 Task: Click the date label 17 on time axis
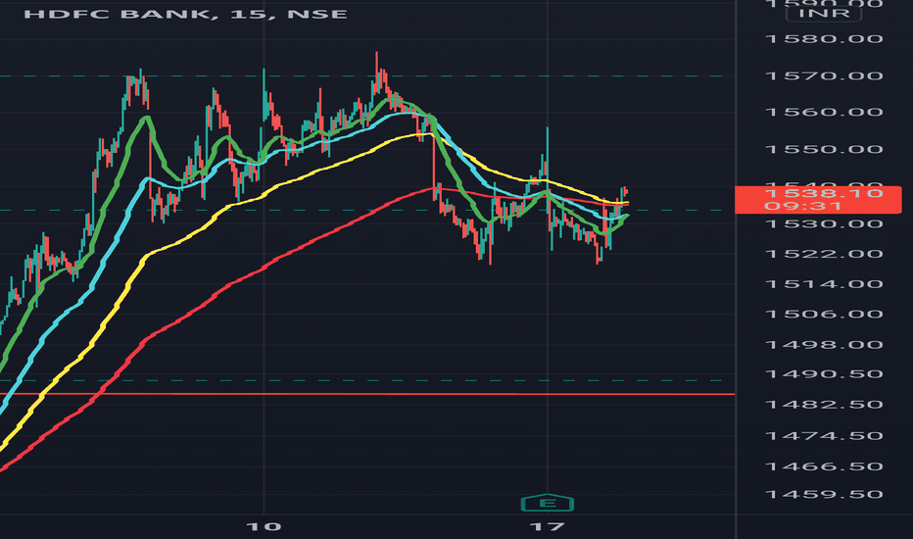(547, 527)
